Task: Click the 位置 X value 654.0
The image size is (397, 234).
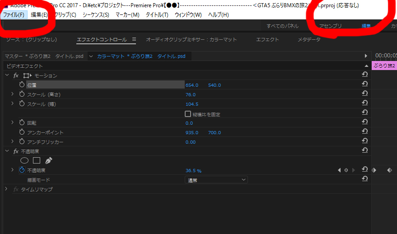Action: [192, 85]
